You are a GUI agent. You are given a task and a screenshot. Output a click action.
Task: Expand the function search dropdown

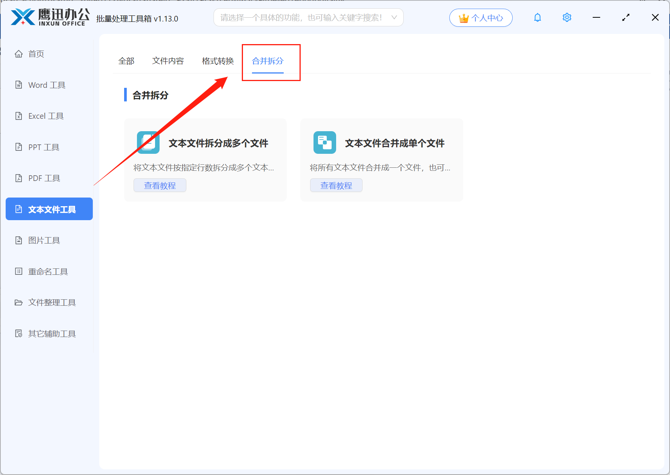[393, 17]
